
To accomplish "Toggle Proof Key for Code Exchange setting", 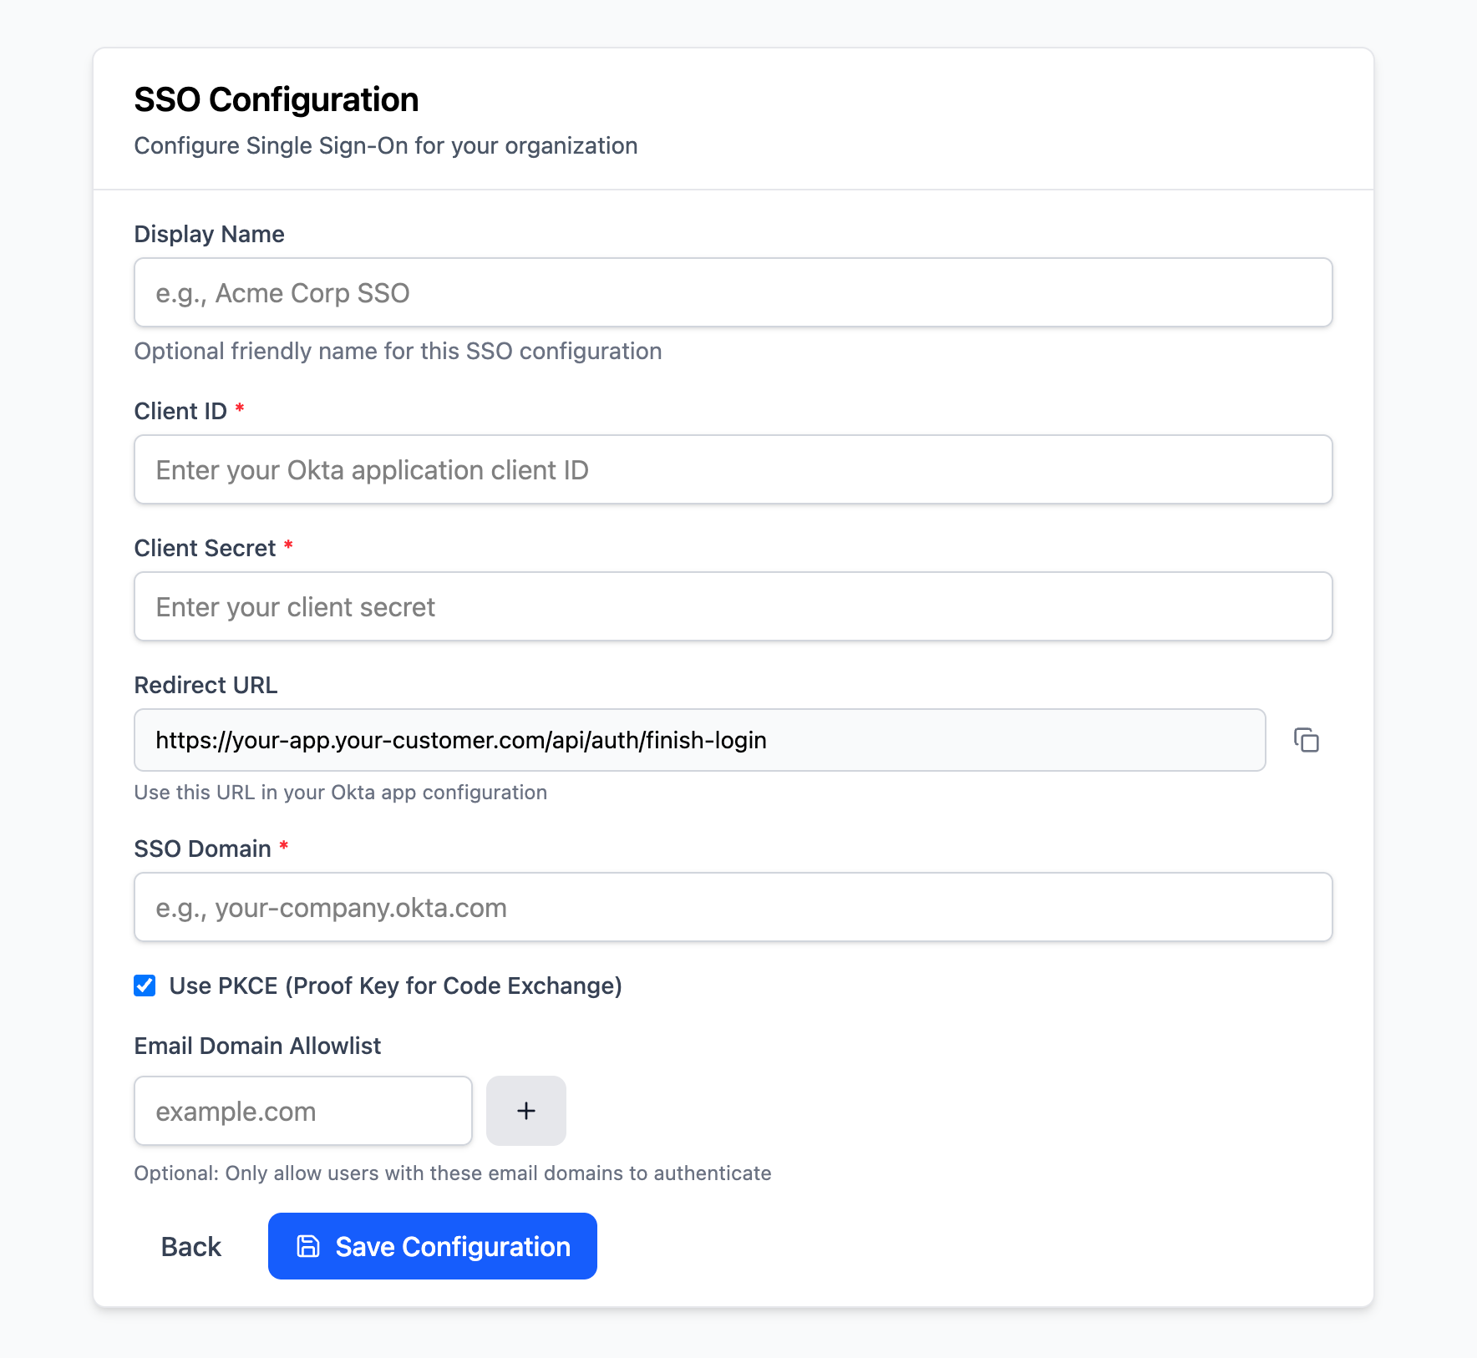I will [x=144, y=986].
